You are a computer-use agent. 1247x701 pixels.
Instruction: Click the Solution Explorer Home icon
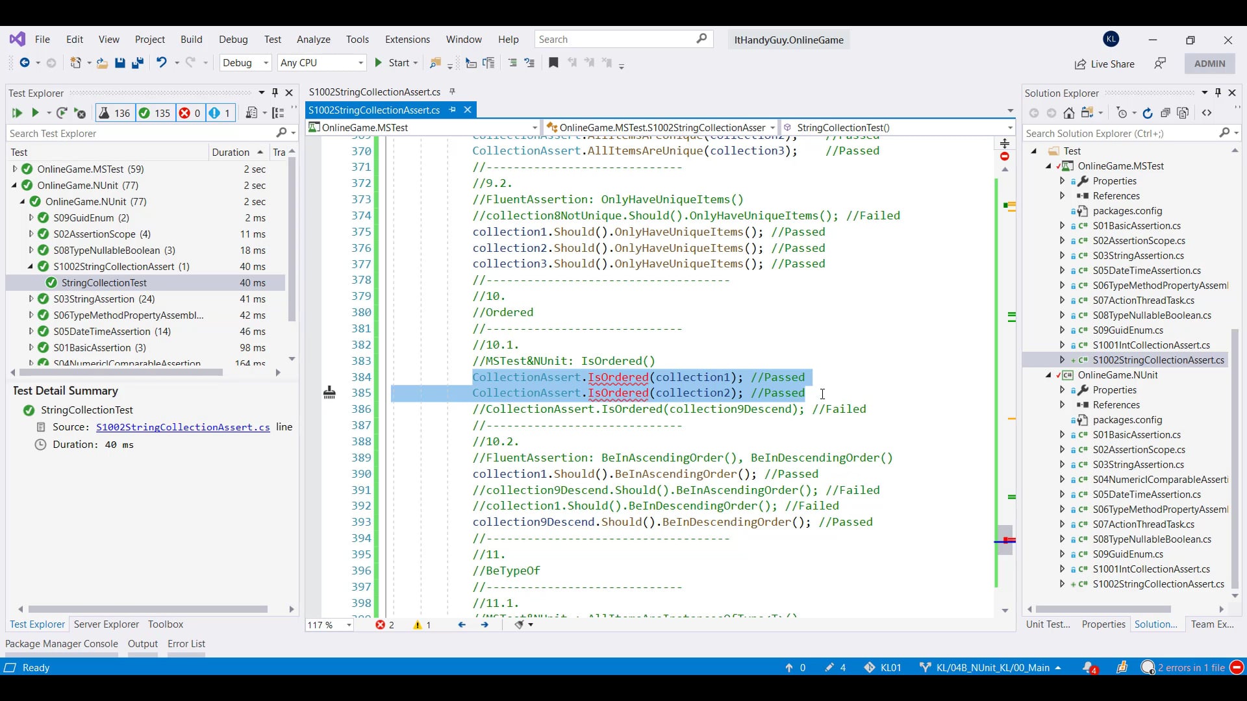tap(1068, 113)
